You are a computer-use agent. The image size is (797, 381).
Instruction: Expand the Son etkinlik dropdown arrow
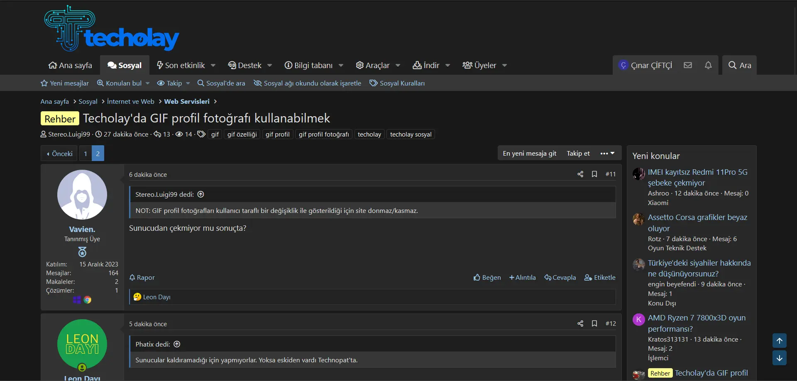(213, 66)
